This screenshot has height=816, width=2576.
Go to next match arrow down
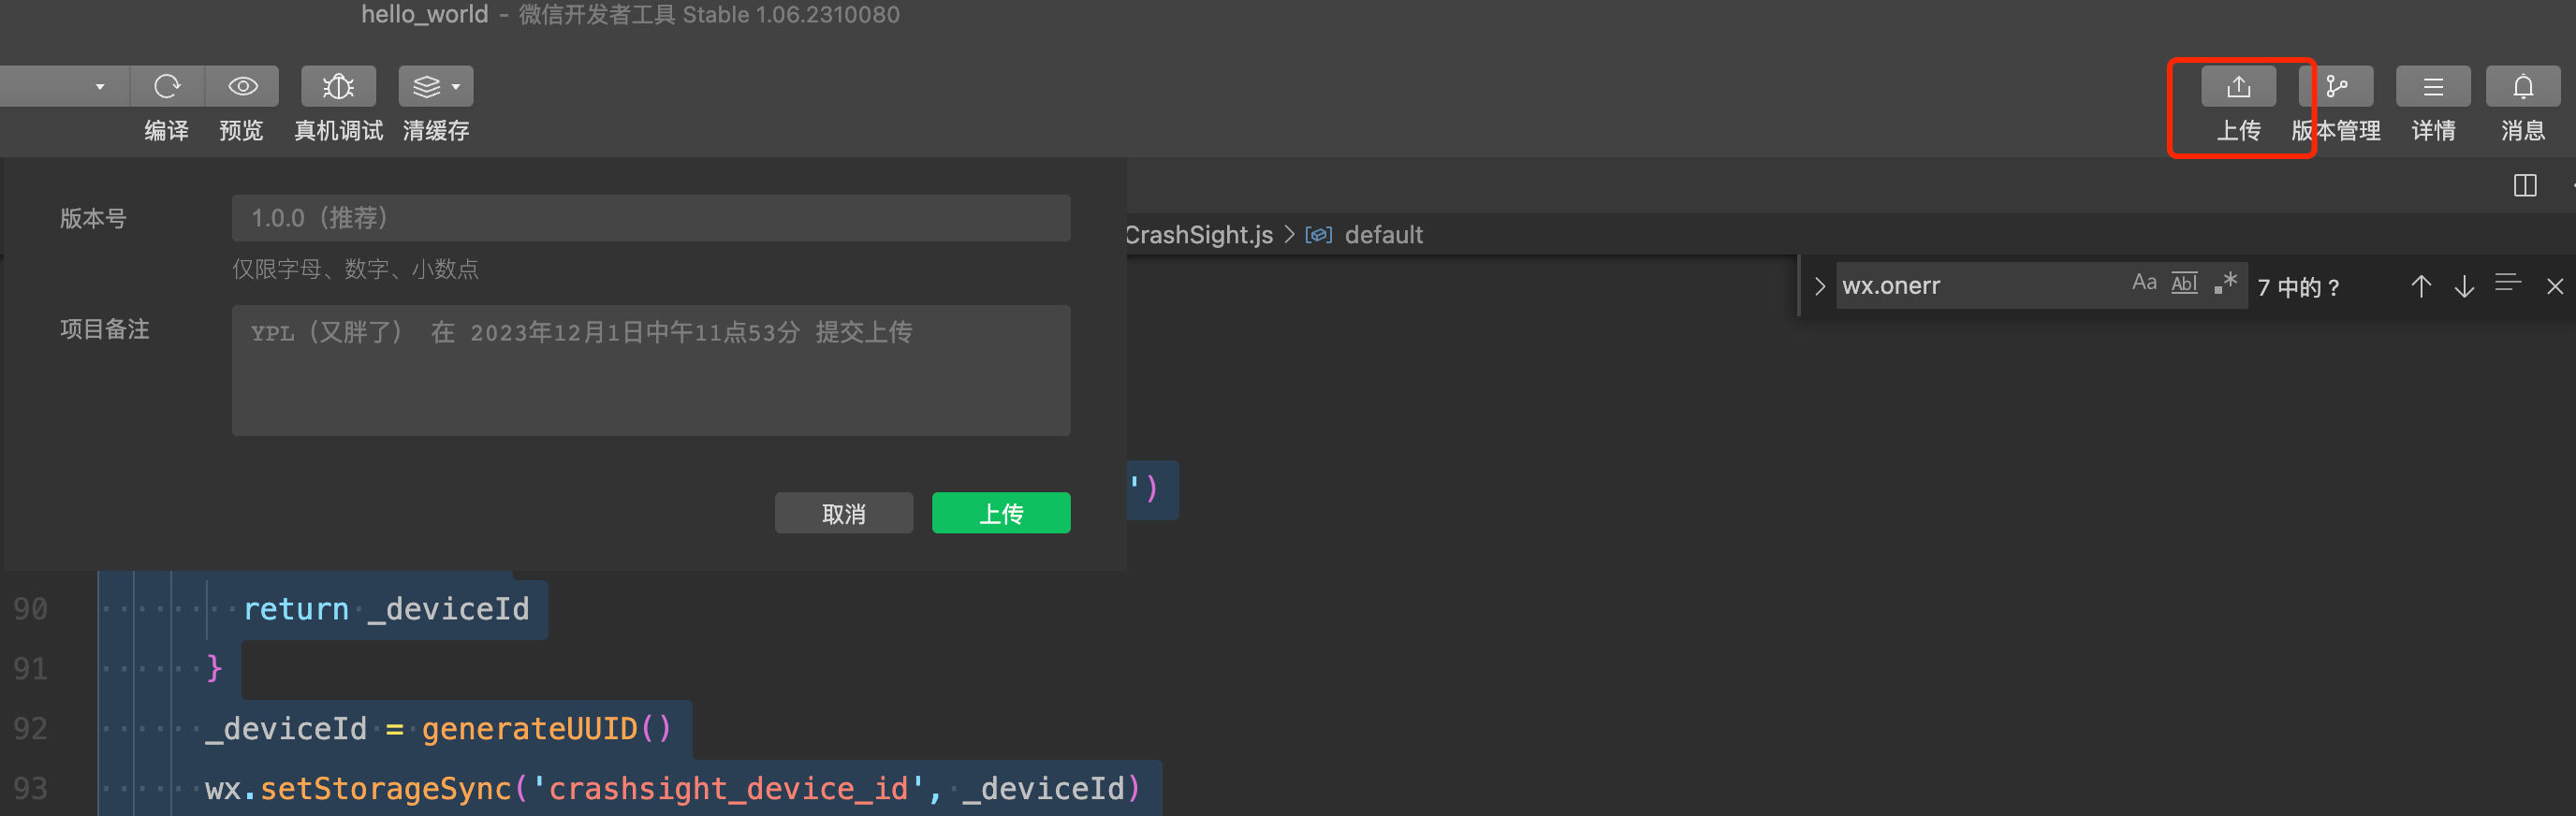(2463, 287)
